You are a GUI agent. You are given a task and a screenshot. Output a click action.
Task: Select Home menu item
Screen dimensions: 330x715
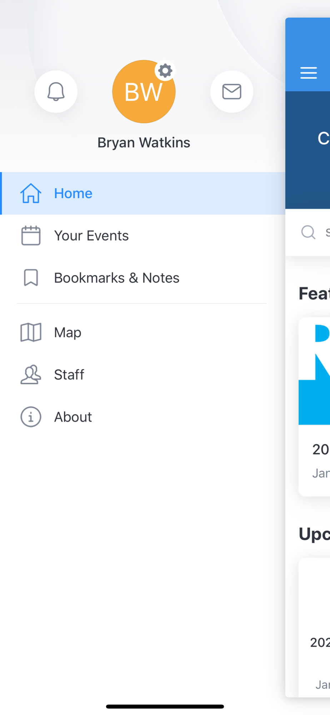point(143,193)
